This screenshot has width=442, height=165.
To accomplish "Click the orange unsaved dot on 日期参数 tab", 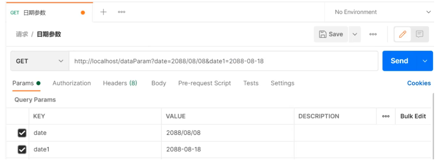I will point(83,13).
